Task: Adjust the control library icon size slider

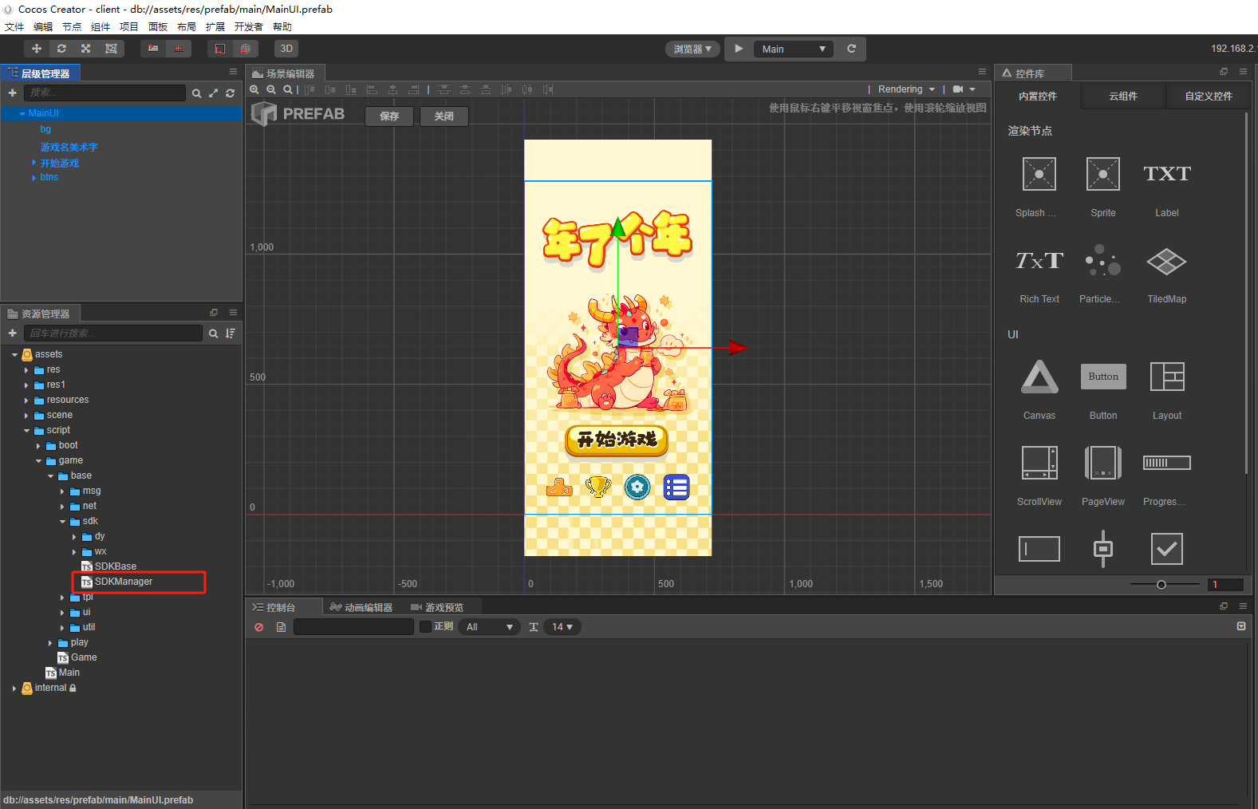Action: pos(1161,585)
